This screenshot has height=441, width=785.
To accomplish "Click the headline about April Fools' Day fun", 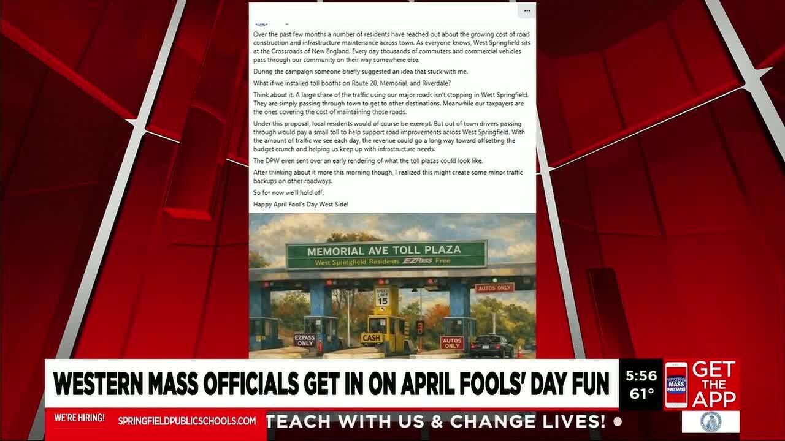I will click(x=331, y=384).
